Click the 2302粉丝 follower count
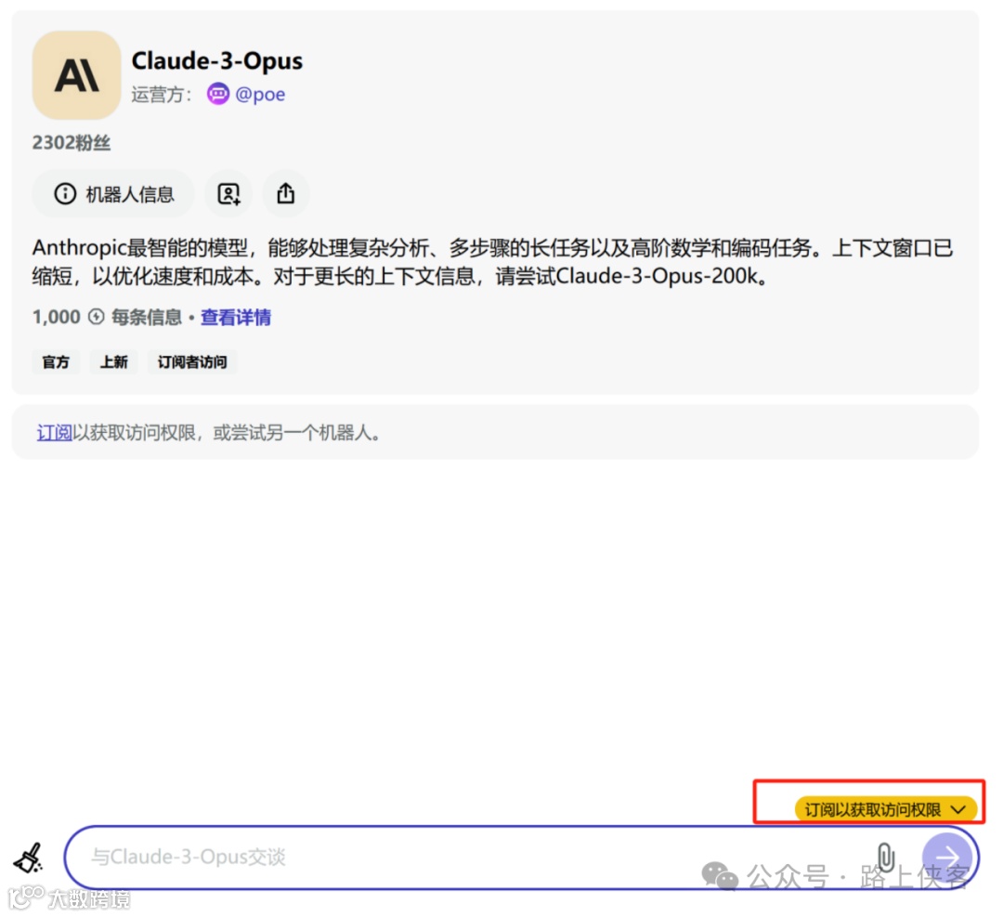The width and height of the screenshot is (1003, 917). (x=71, y=143)
